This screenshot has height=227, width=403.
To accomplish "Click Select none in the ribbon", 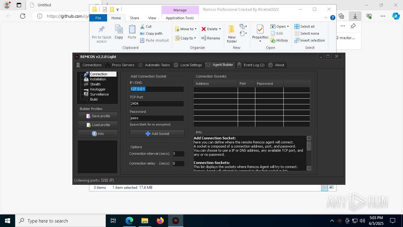I will pos(307,33).
